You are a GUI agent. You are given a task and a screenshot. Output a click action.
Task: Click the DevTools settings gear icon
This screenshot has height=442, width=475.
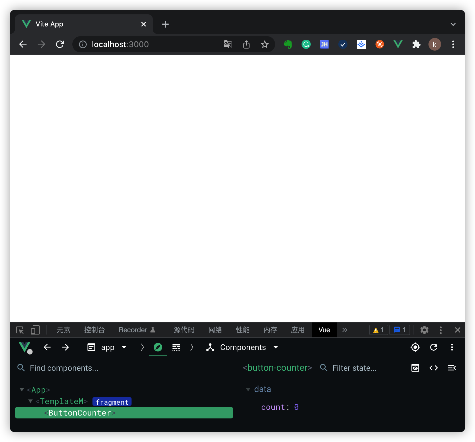pyautogui.click(x=424, y=330)
